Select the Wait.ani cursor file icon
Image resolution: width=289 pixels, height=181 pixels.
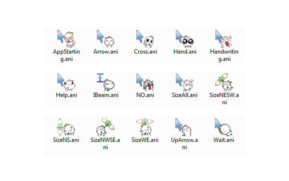[223, 127]
